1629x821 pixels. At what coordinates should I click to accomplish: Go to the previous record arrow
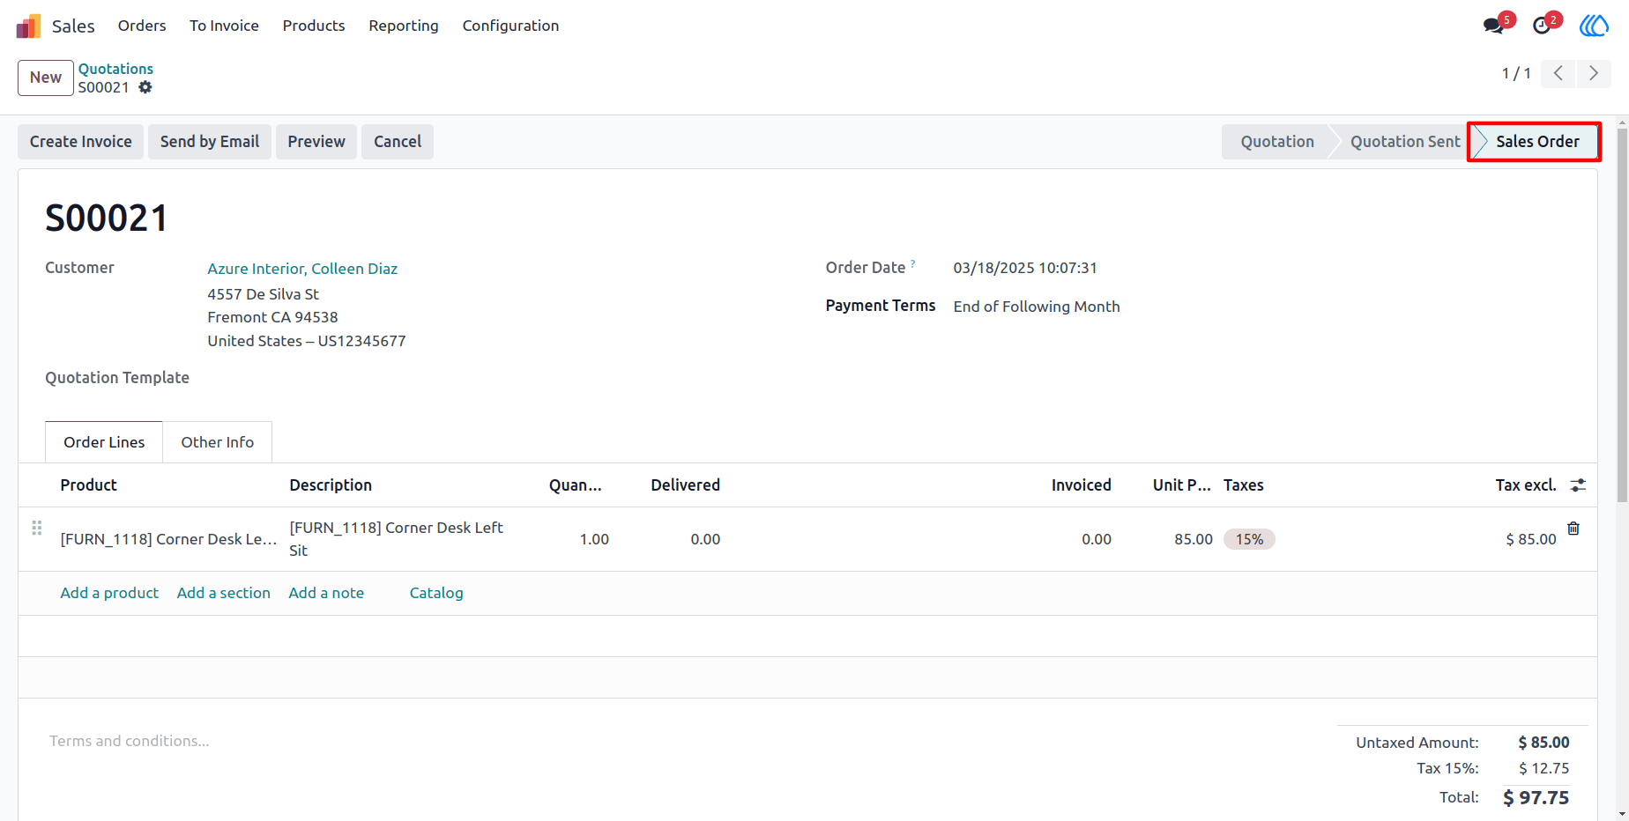[1558, 73]
